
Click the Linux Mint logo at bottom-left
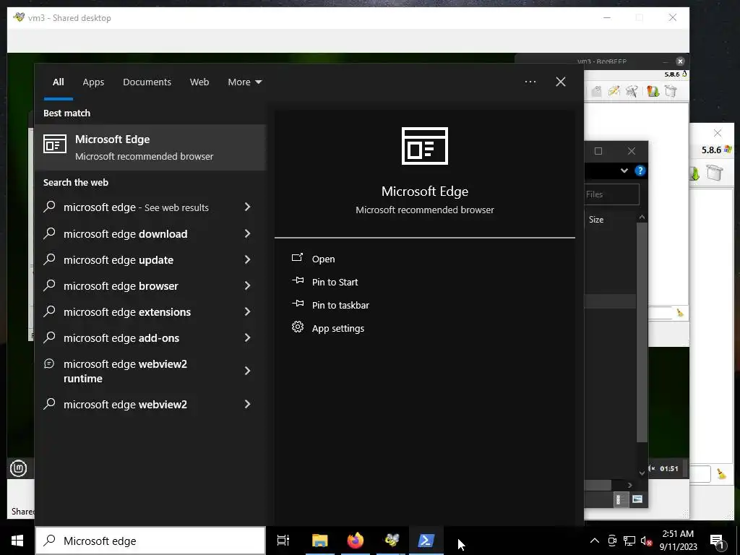[x=18, y=468]
